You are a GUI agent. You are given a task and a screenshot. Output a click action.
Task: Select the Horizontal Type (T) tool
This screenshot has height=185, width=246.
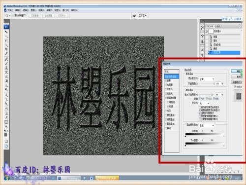(6, 99)
